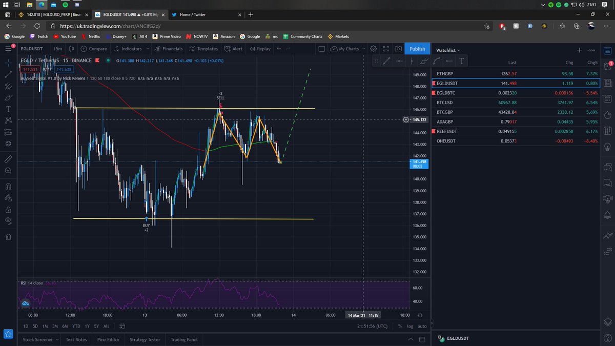Viewport: 615px width, 346px height.
Task: Select the trend line drawing tool
Action: coord(8,74)
